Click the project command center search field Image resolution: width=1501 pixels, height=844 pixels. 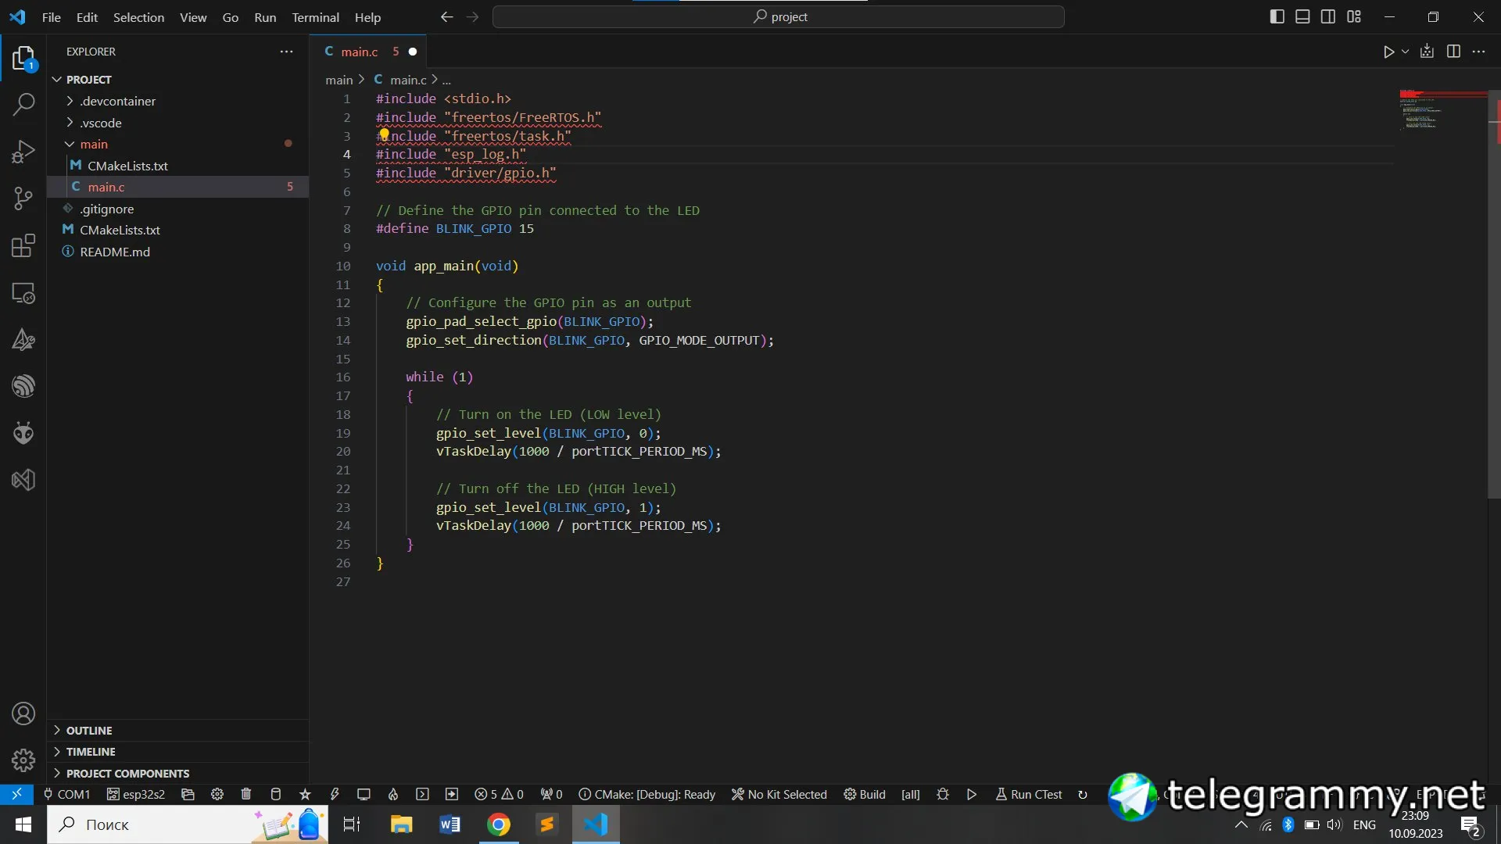779,16
